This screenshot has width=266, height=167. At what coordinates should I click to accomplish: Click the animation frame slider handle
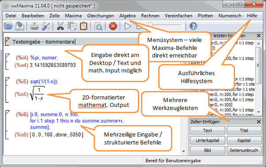click(x=150, y=25)
